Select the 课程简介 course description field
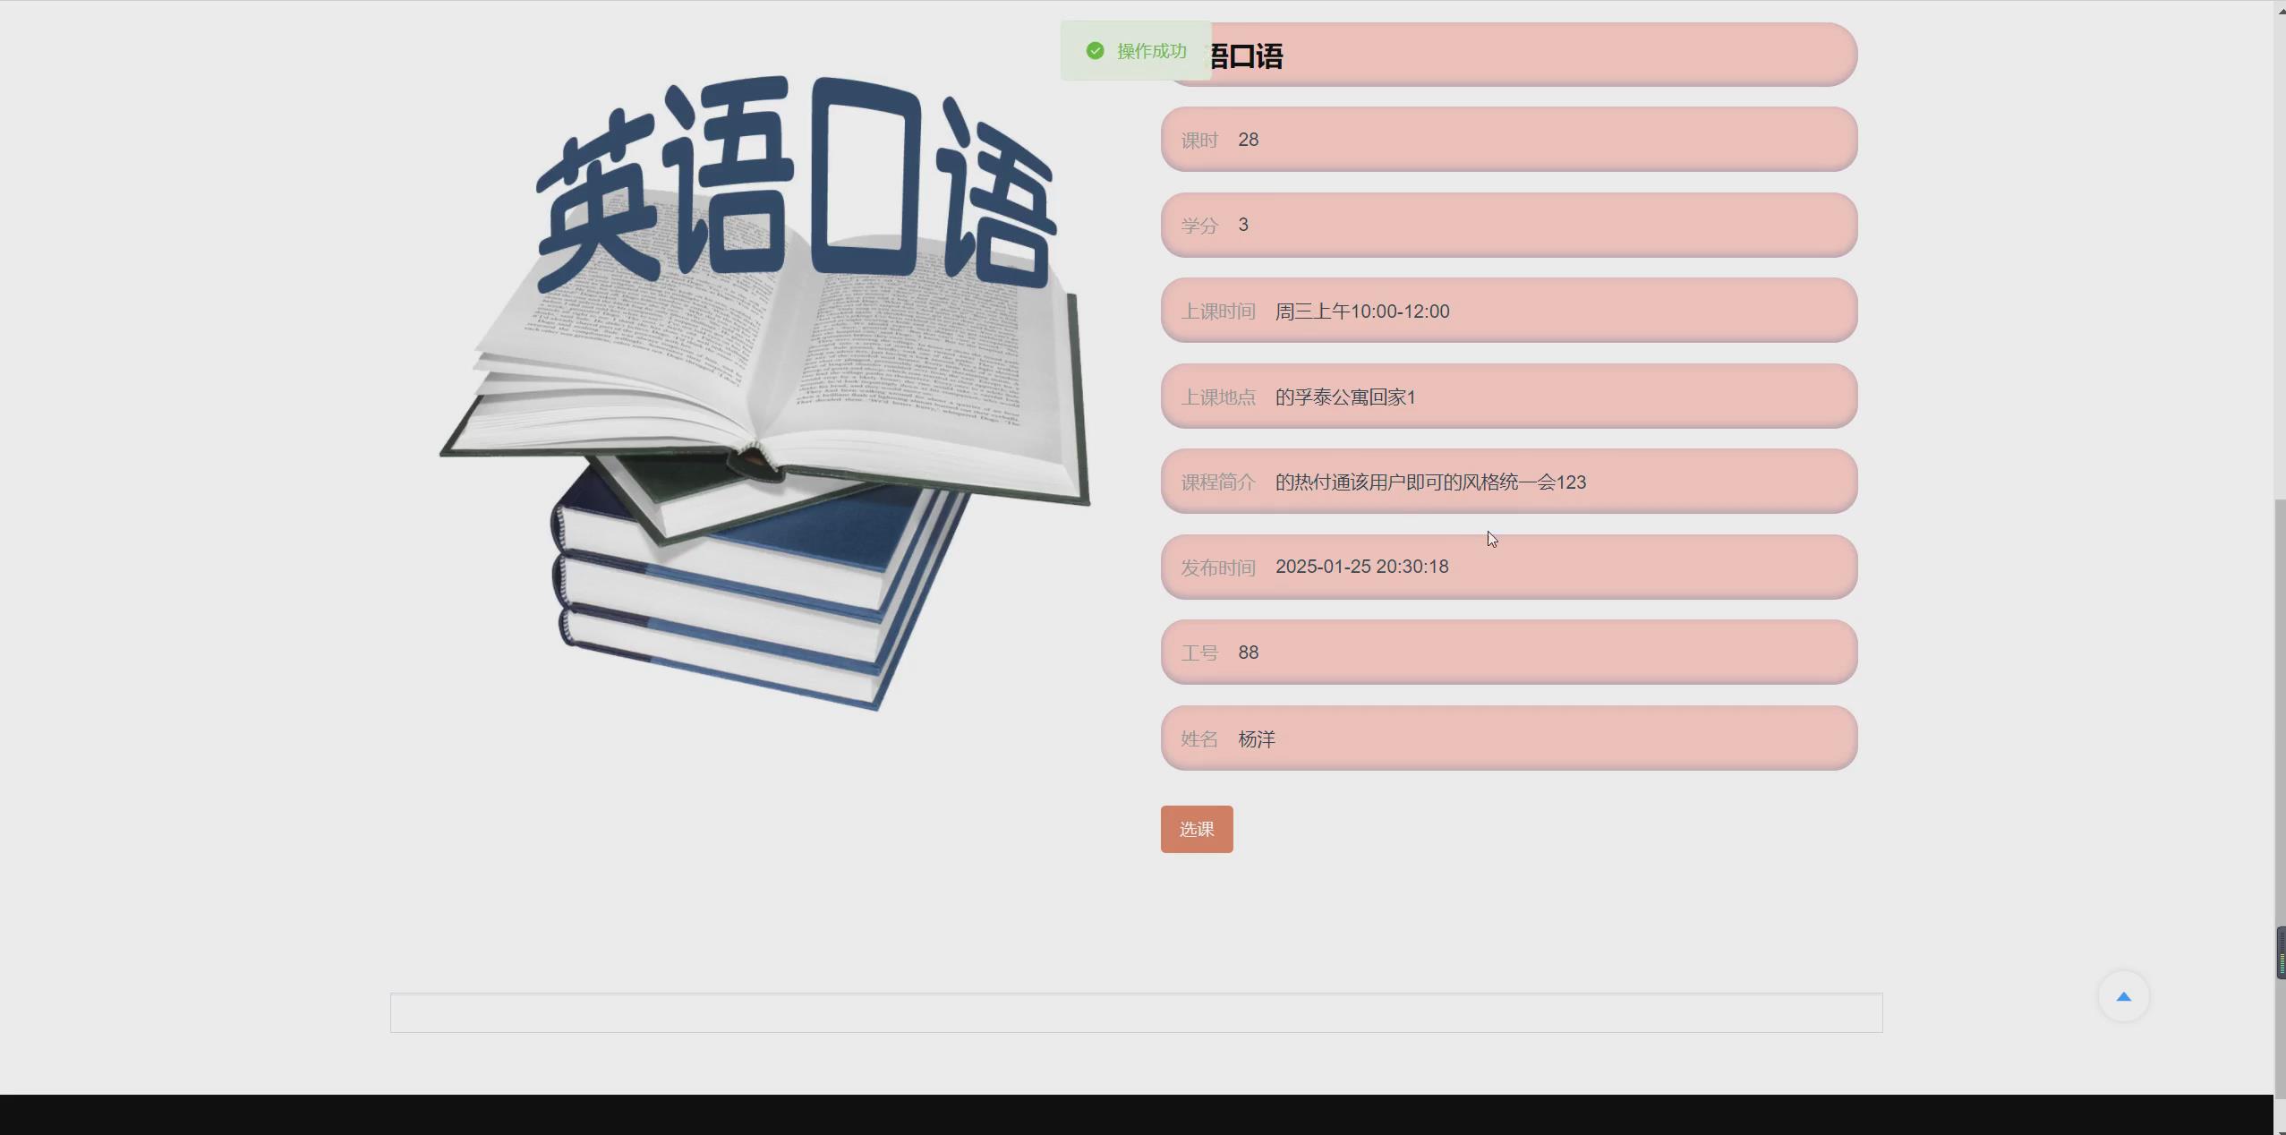This screenshot has height=1135, width=2286. pyautogui.click(x=1507, y=482)
